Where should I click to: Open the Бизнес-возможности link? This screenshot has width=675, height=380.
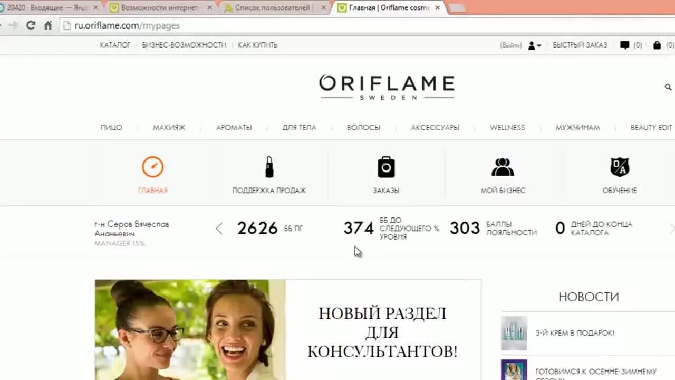(x=184, y=45)
